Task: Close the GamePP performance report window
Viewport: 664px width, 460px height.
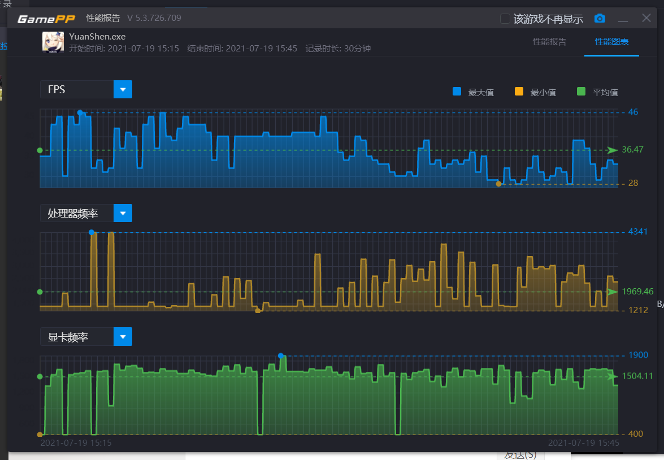Action: pyautogui.click(x=646, y=18)
